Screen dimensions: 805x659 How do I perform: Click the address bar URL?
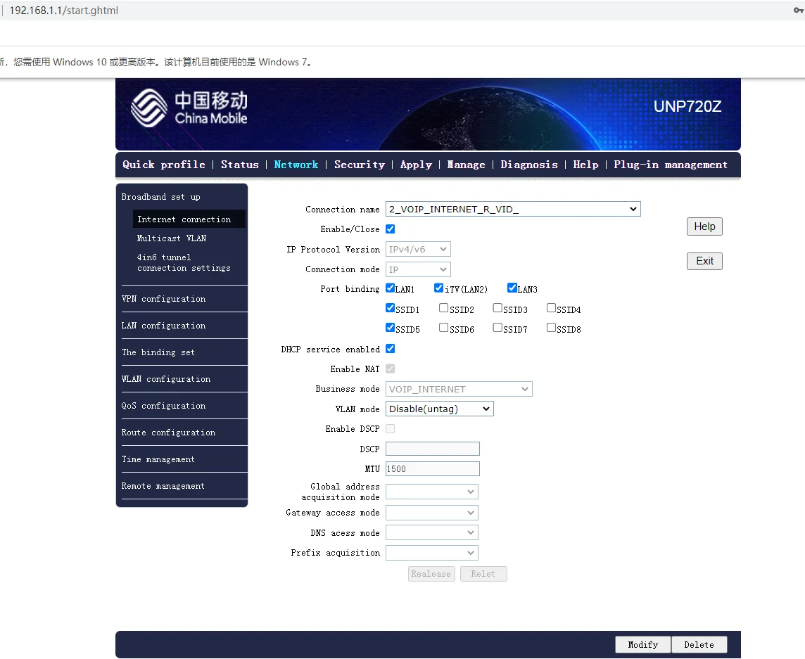(x=63, y=11)
